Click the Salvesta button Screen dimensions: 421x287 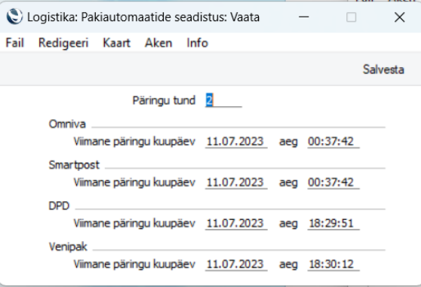tap(383, 69)
